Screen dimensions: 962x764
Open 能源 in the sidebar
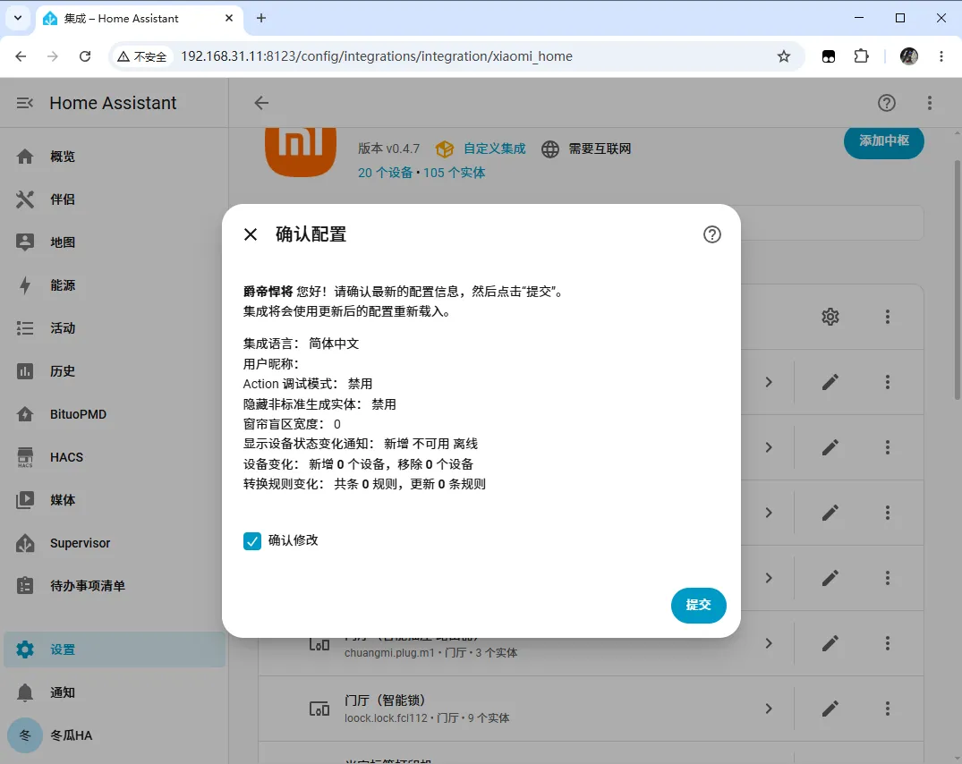(x=115, y=285)
